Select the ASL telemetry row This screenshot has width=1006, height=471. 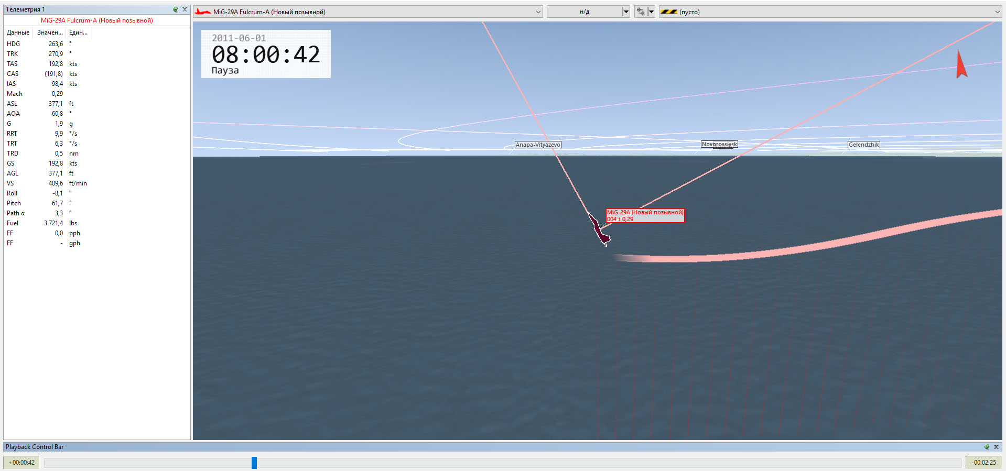click(97, 104)
